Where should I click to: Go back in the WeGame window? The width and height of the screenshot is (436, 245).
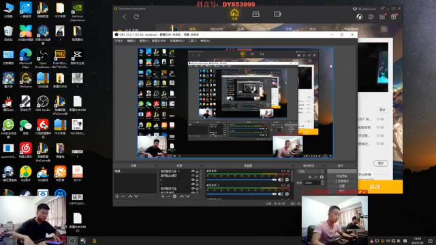pos(124,16)
